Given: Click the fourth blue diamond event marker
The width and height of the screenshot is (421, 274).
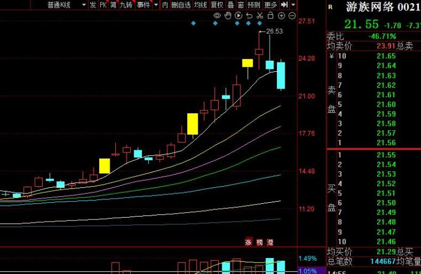Looking at the screenshot, I should pyautogui.click(x=248, y=23).
